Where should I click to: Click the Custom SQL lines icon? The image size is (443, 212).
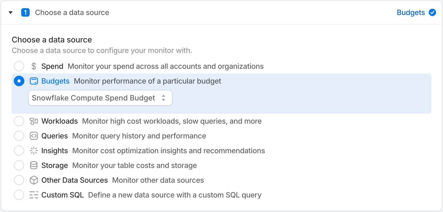coord(34,195)
